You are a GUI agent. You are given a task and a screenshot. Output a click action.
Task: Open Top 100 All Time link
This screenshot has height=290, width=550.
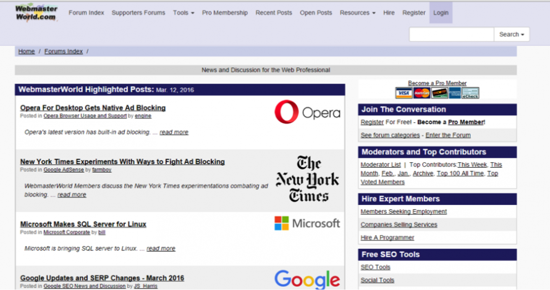pos(460,173)
